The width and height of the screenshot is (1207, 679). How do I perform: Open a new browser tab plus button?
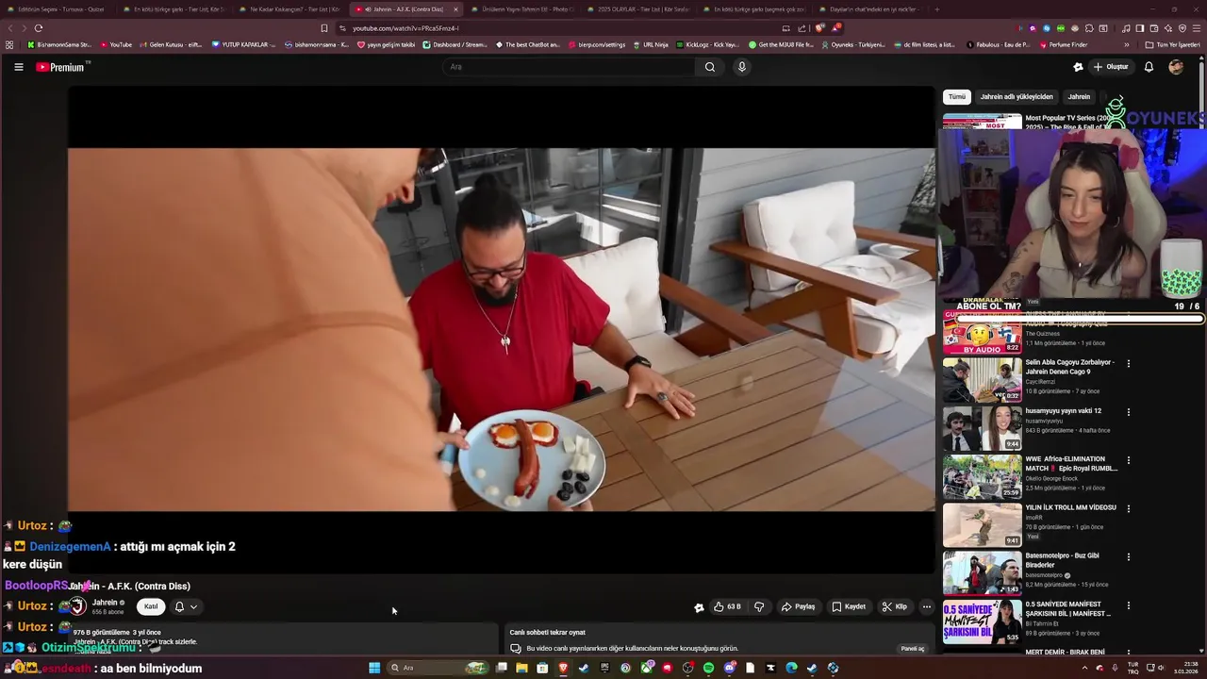coord(936,9)
